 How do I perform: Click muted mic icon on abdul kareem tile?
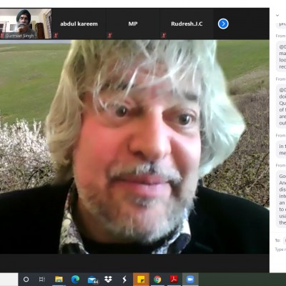tap(56, 36)
